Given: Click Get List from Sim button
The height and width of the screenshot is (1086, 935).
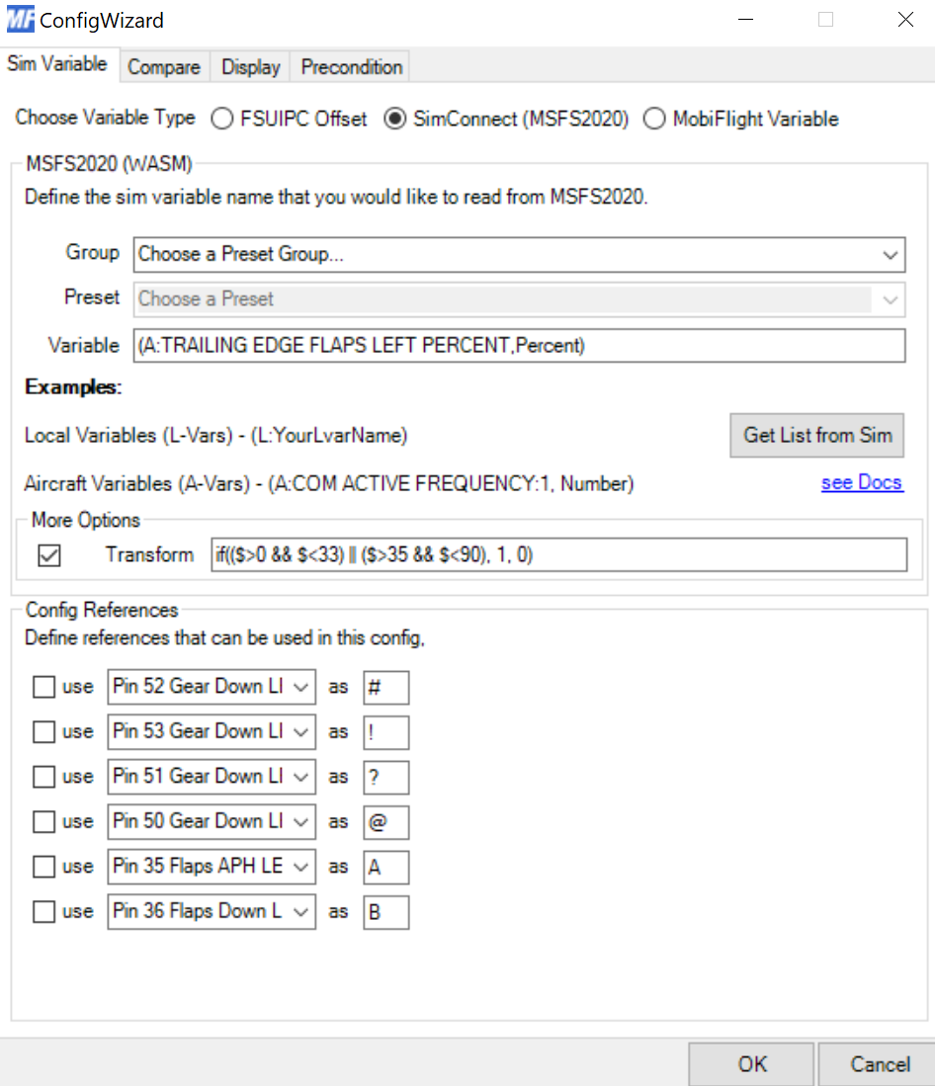Looking at the screenshot, I should pyautogui.click(x=817, y=435).
